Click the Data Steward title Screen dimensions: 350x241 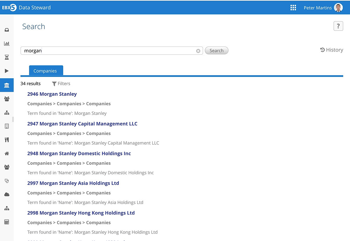click(35, 8)
